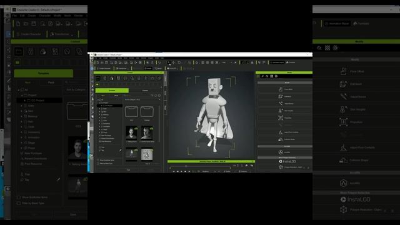This screenshot has height=225, width=400.
Task: Click New Project icon in background window toolbar
Action: point(18,24)
